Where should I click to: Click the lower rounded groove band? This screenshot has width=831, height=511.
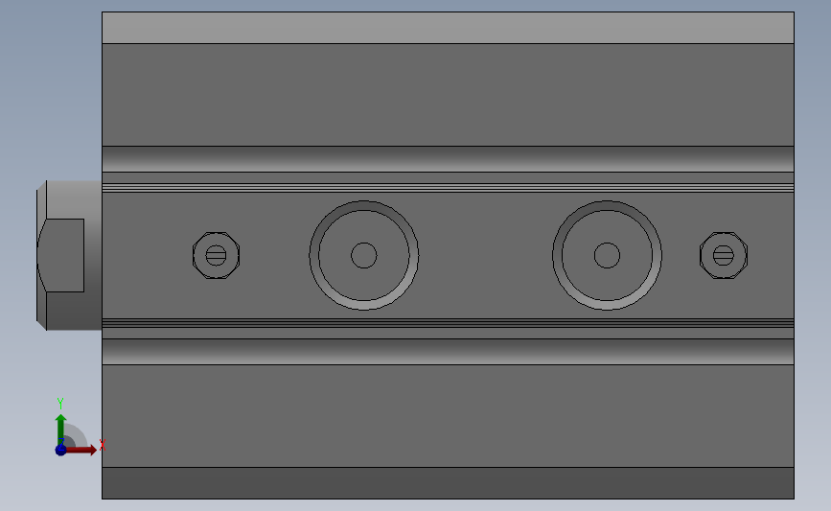pos(448,352)
